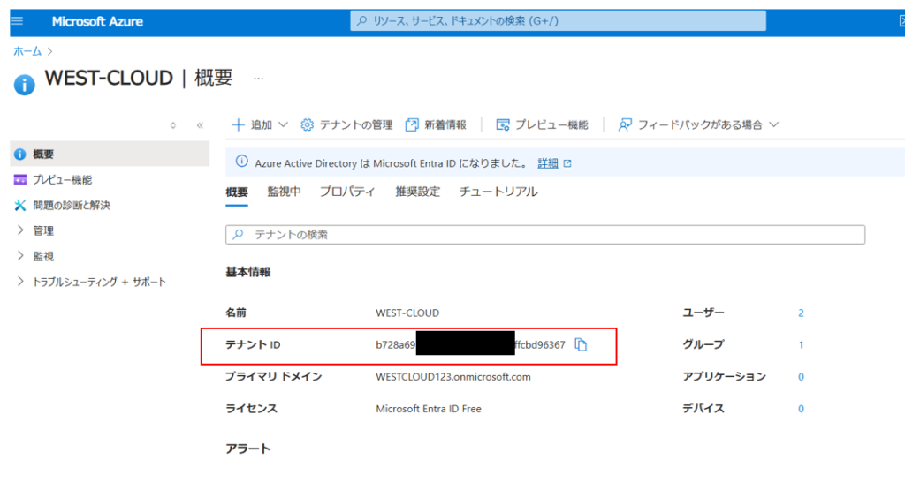
Task: Open プレビュー機能 in the toolbar
Action: coord(542,124)
